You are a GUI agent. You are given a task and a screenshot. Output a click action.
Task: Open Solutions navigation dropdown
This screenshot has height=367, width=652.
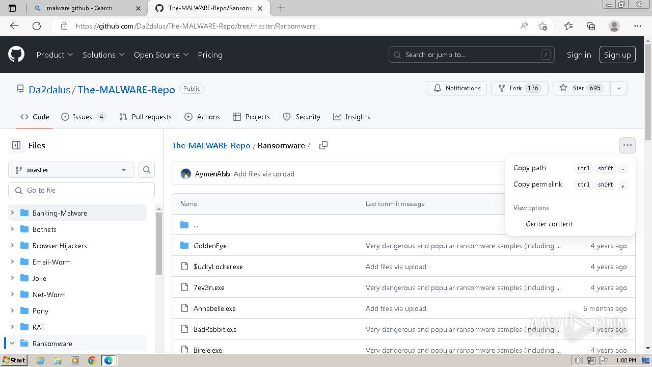(103, 55)
